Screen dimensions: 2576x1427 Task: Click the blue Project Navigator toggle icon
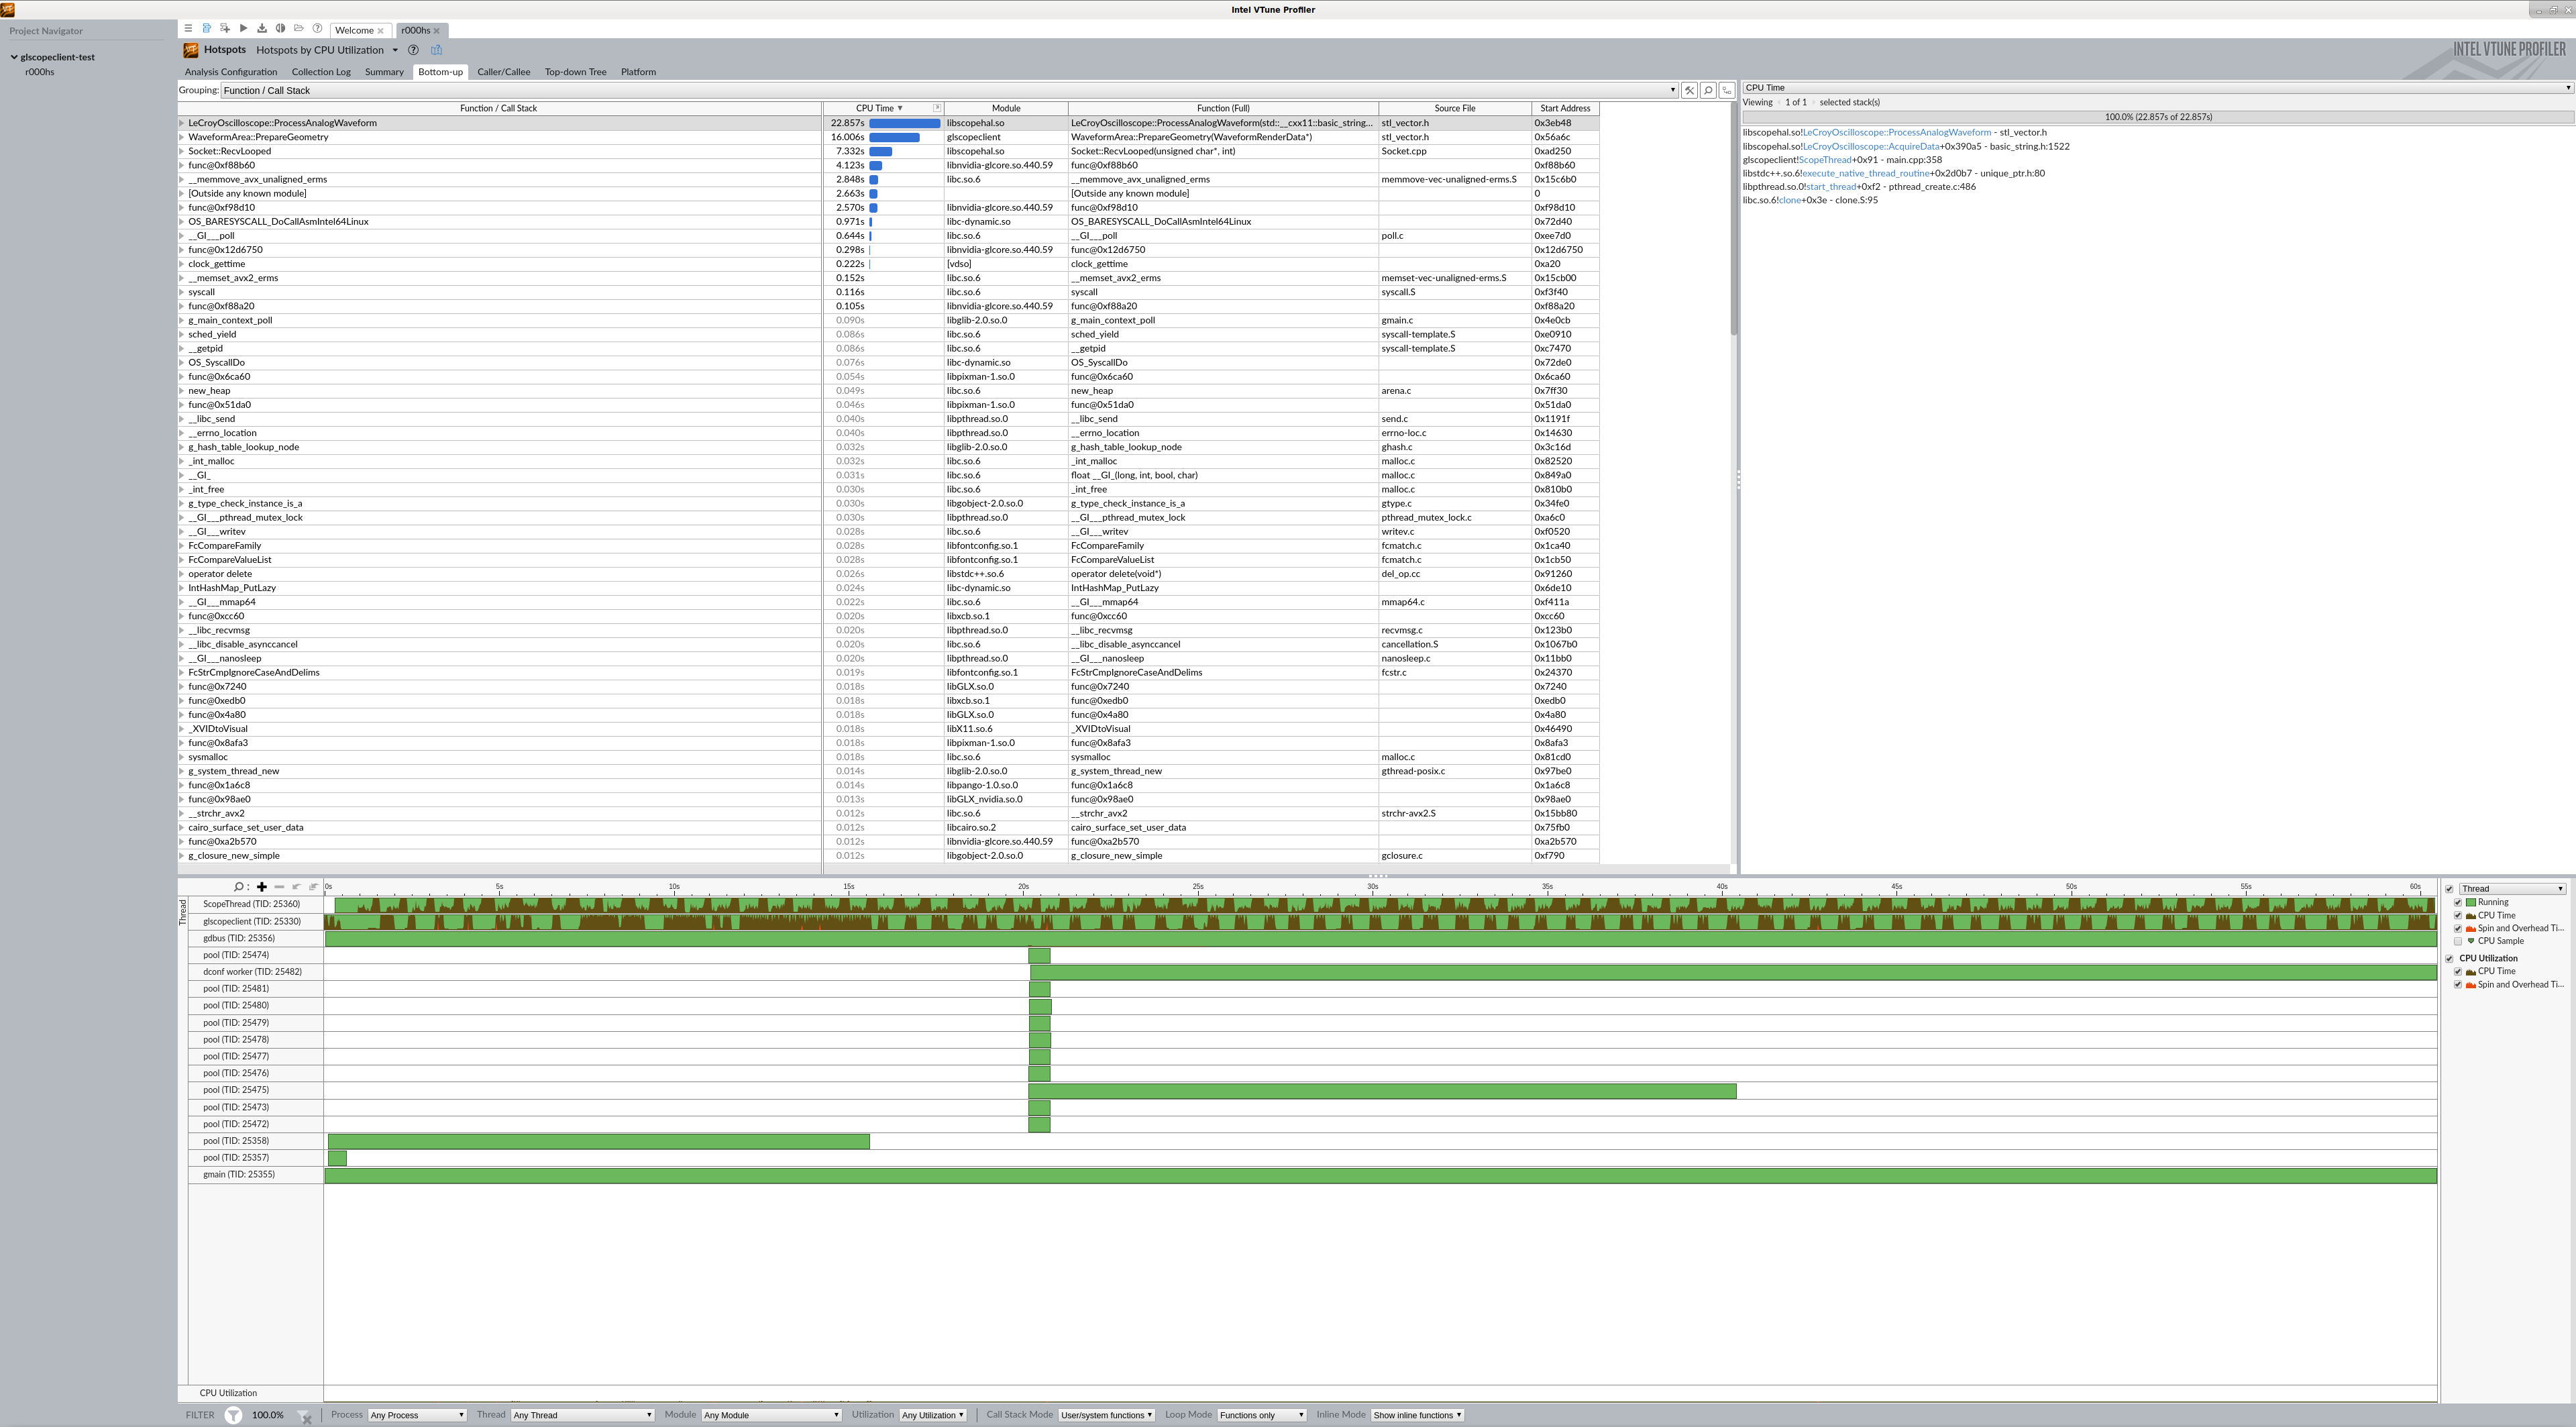pos(206,29)
